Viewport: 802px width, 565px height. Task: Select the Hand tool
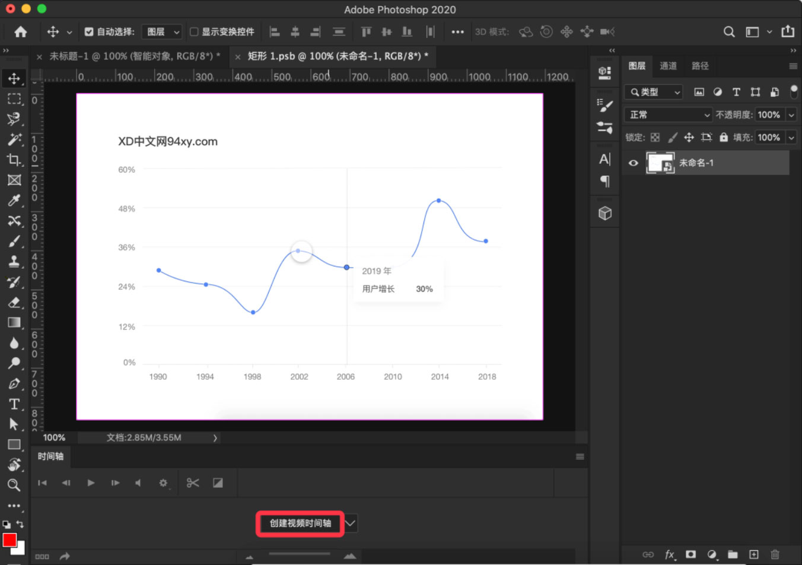(x=14, y=465)
